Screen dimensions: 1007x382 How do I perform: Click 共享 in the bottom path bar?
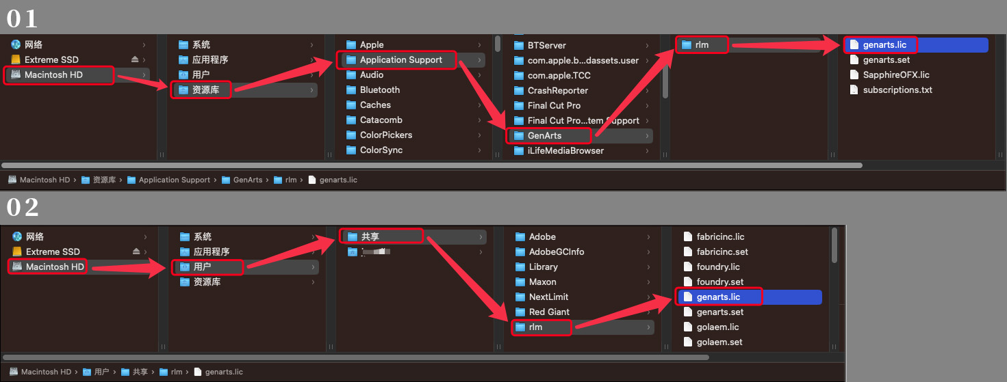pos(140,372)
